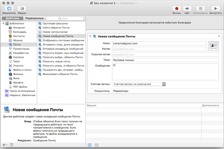Screen dimensions: 224x149
Task: Select the Отправить позд...днем рождения action
Action: [x=61, y=45]
